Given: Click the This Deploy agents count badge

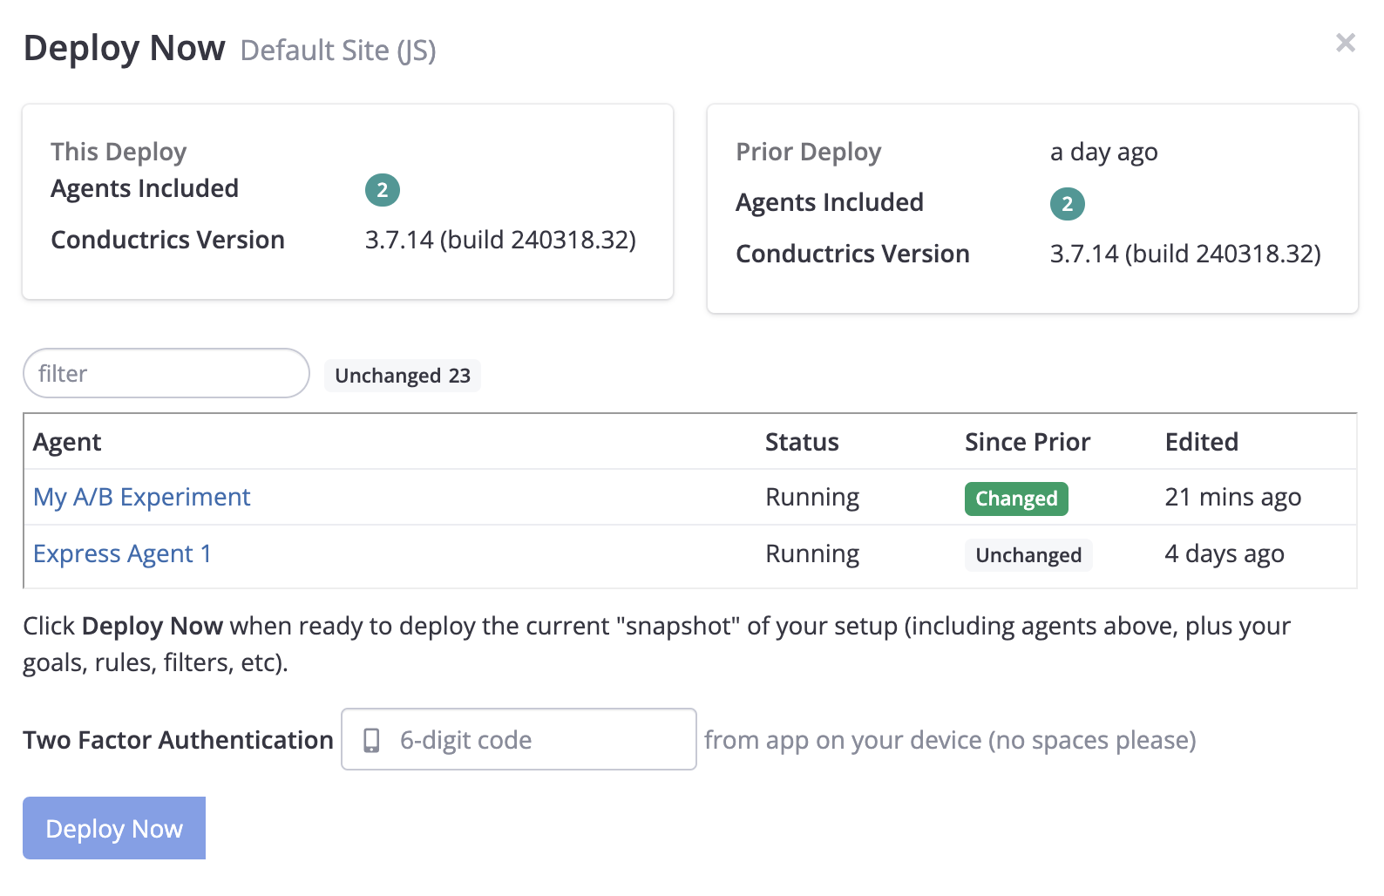Looking at the screenshot, I should pyautogui.click(x=382, y=190).
